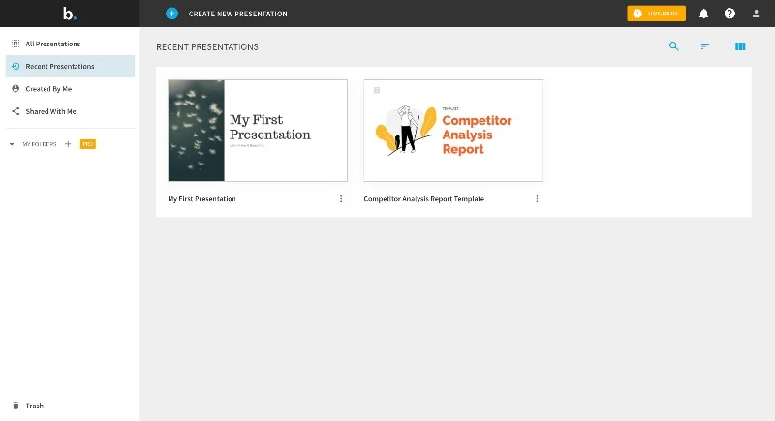Open the notifications bell

click(704, 14)
